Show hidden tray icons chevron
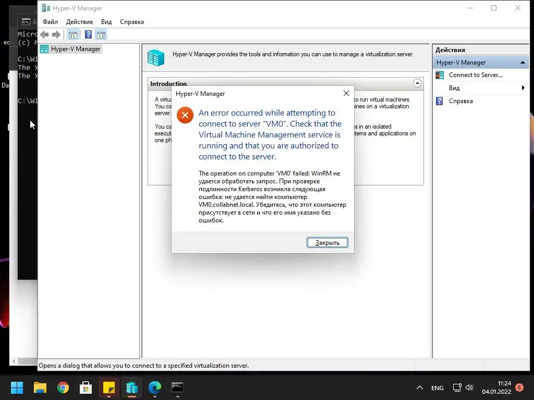Viewport: 534px width, 400px height. [x=420, y=387]
